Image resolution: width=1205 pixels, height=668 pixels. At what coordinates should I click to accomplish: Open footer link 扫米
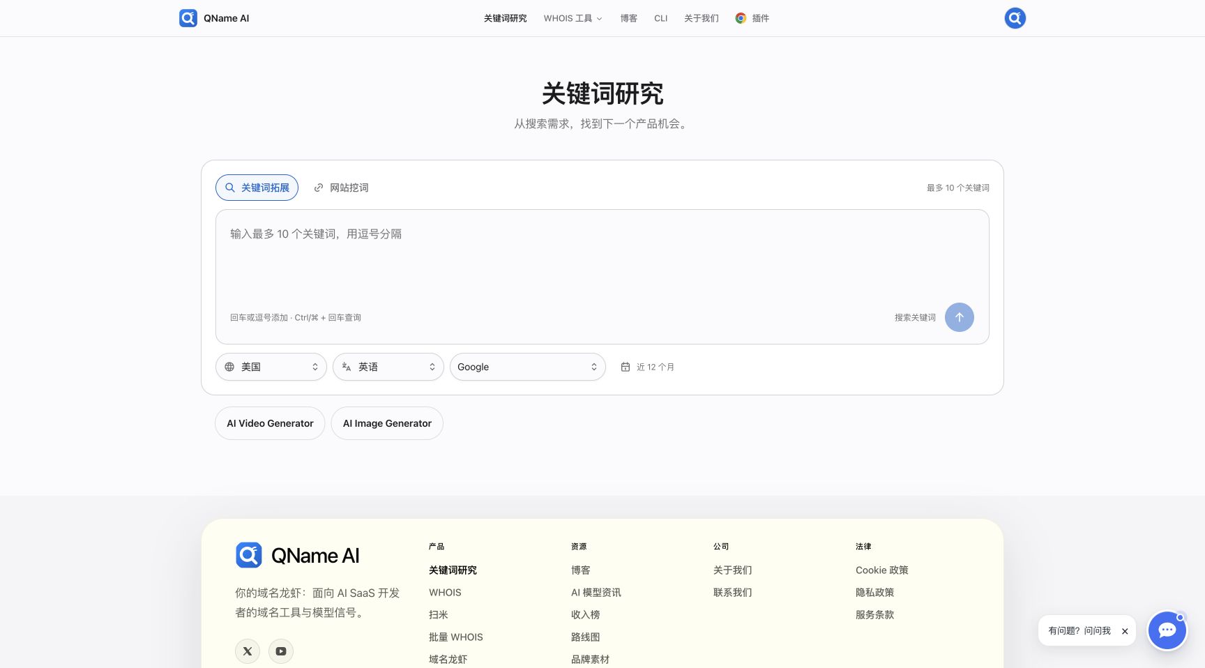pos(439,615)
